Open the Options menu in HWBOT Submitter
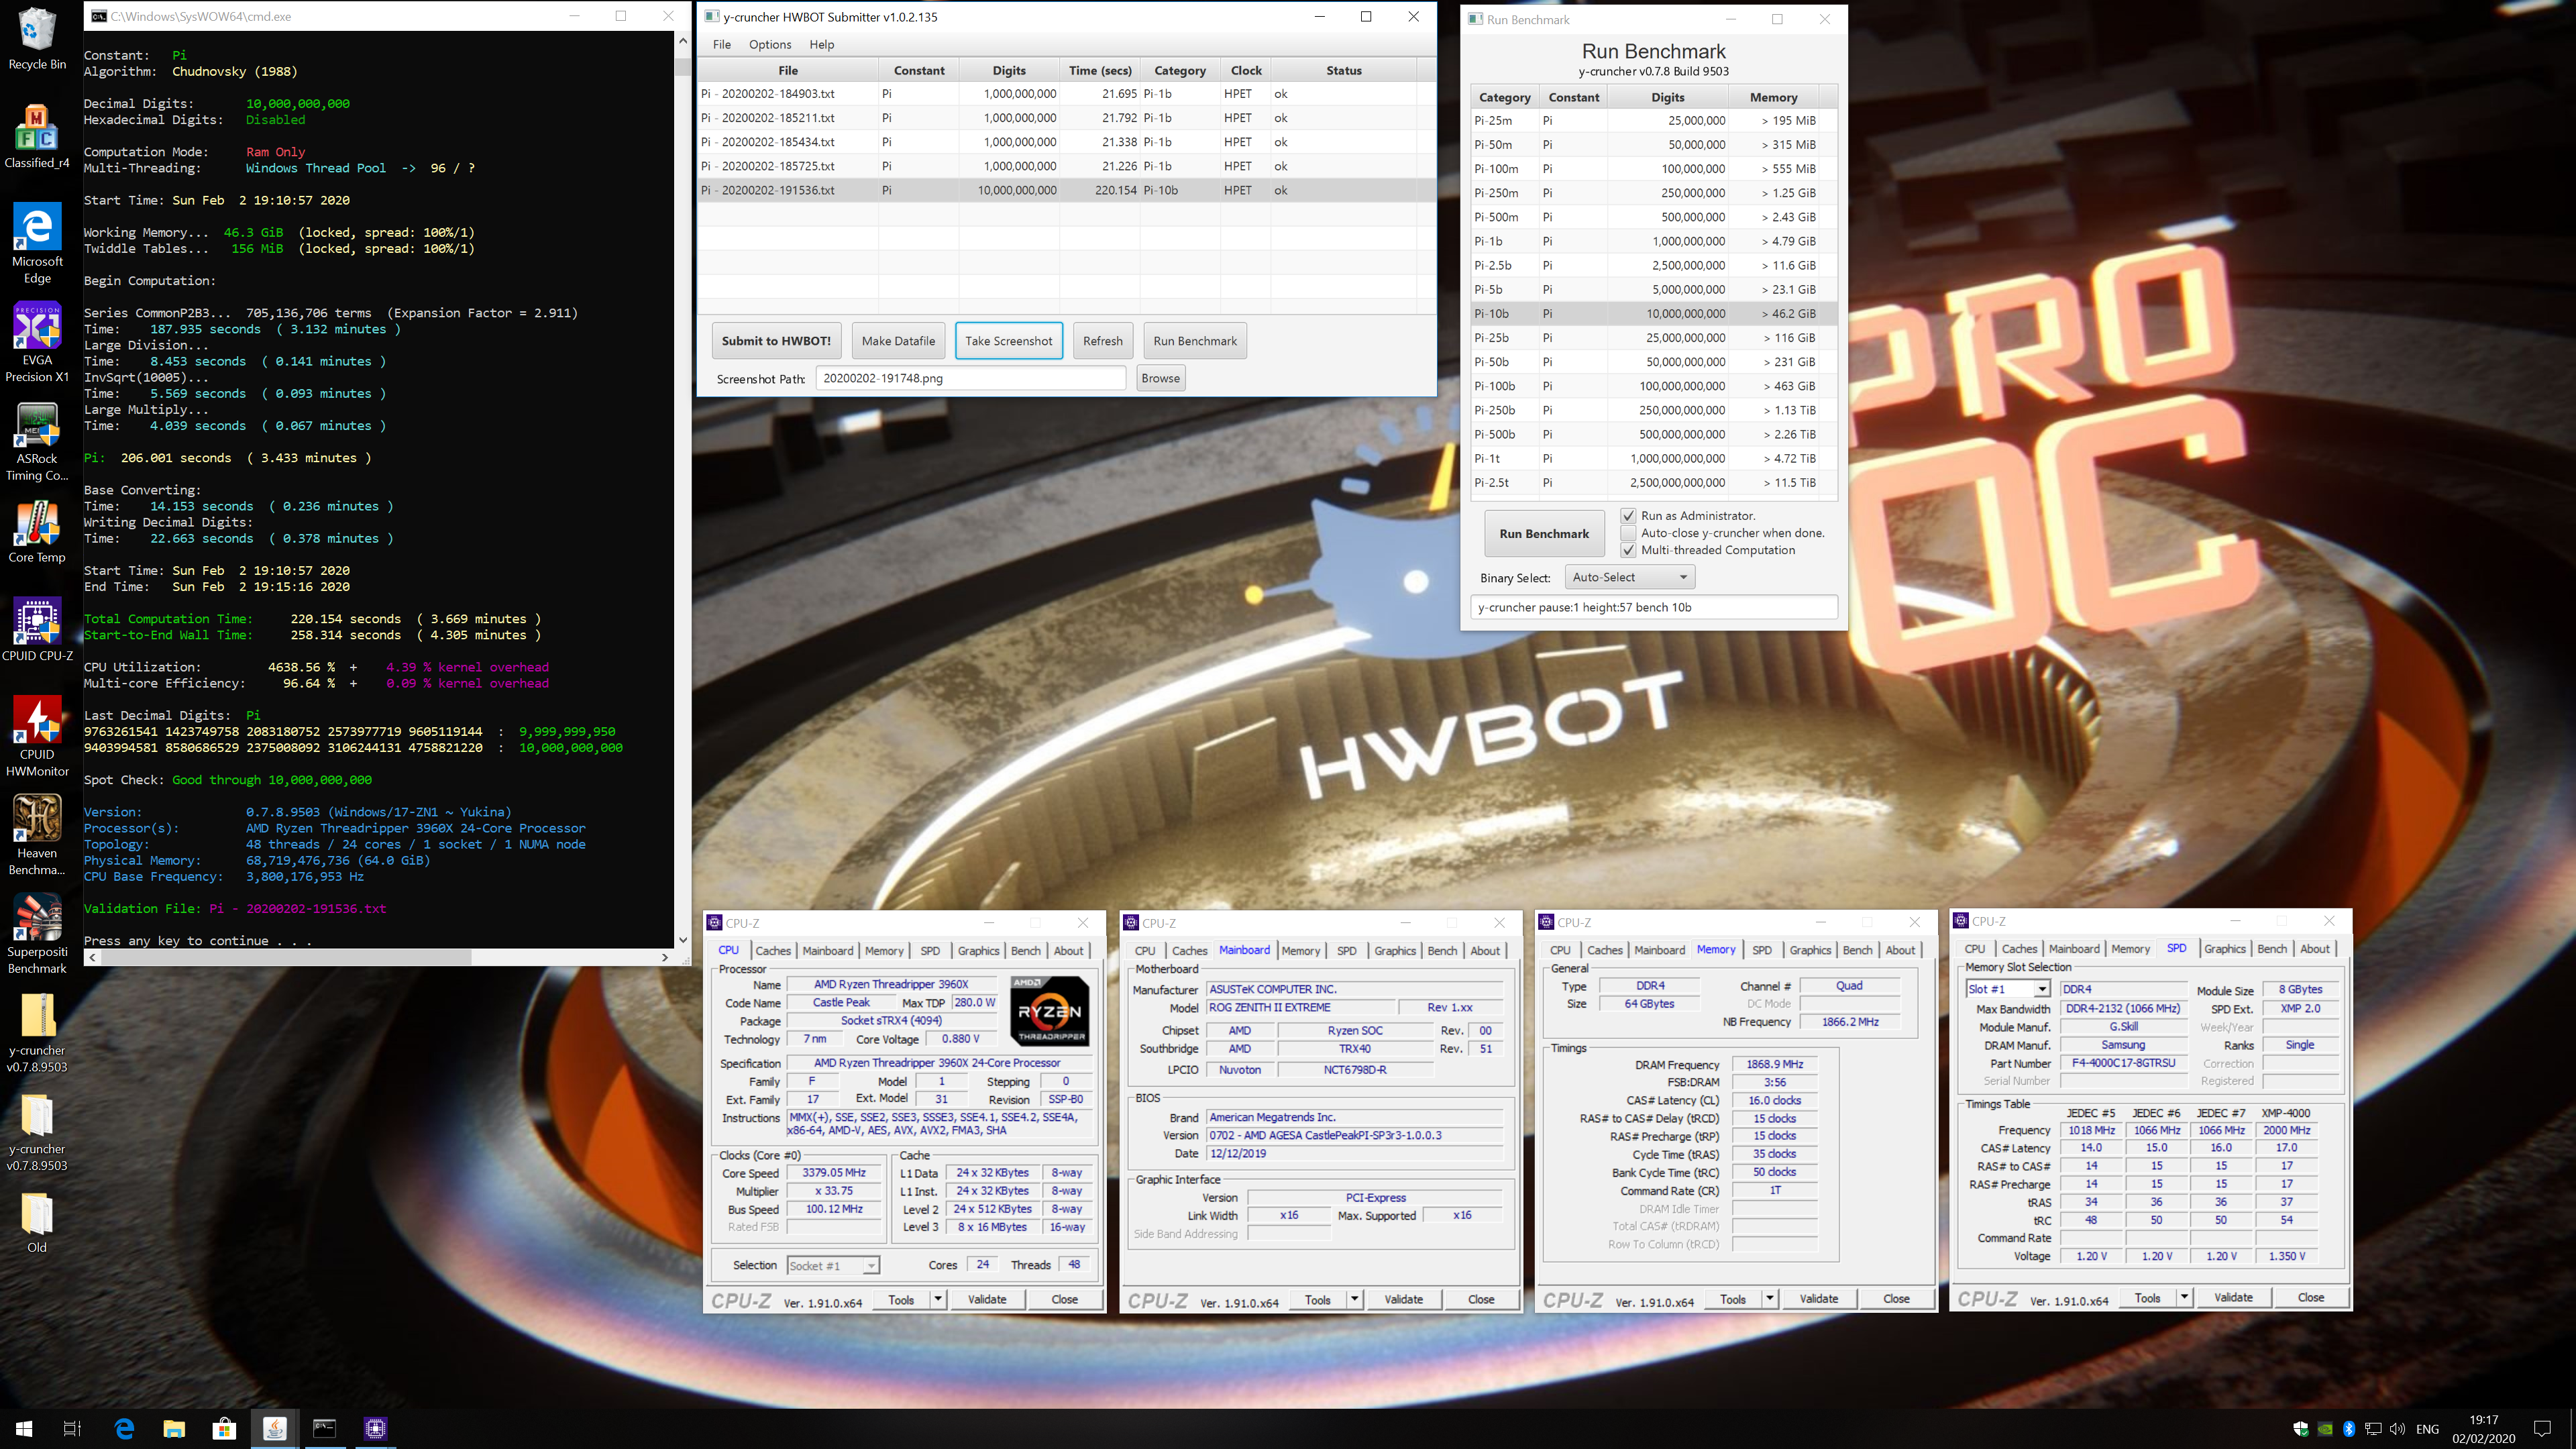 coord(769,44)
